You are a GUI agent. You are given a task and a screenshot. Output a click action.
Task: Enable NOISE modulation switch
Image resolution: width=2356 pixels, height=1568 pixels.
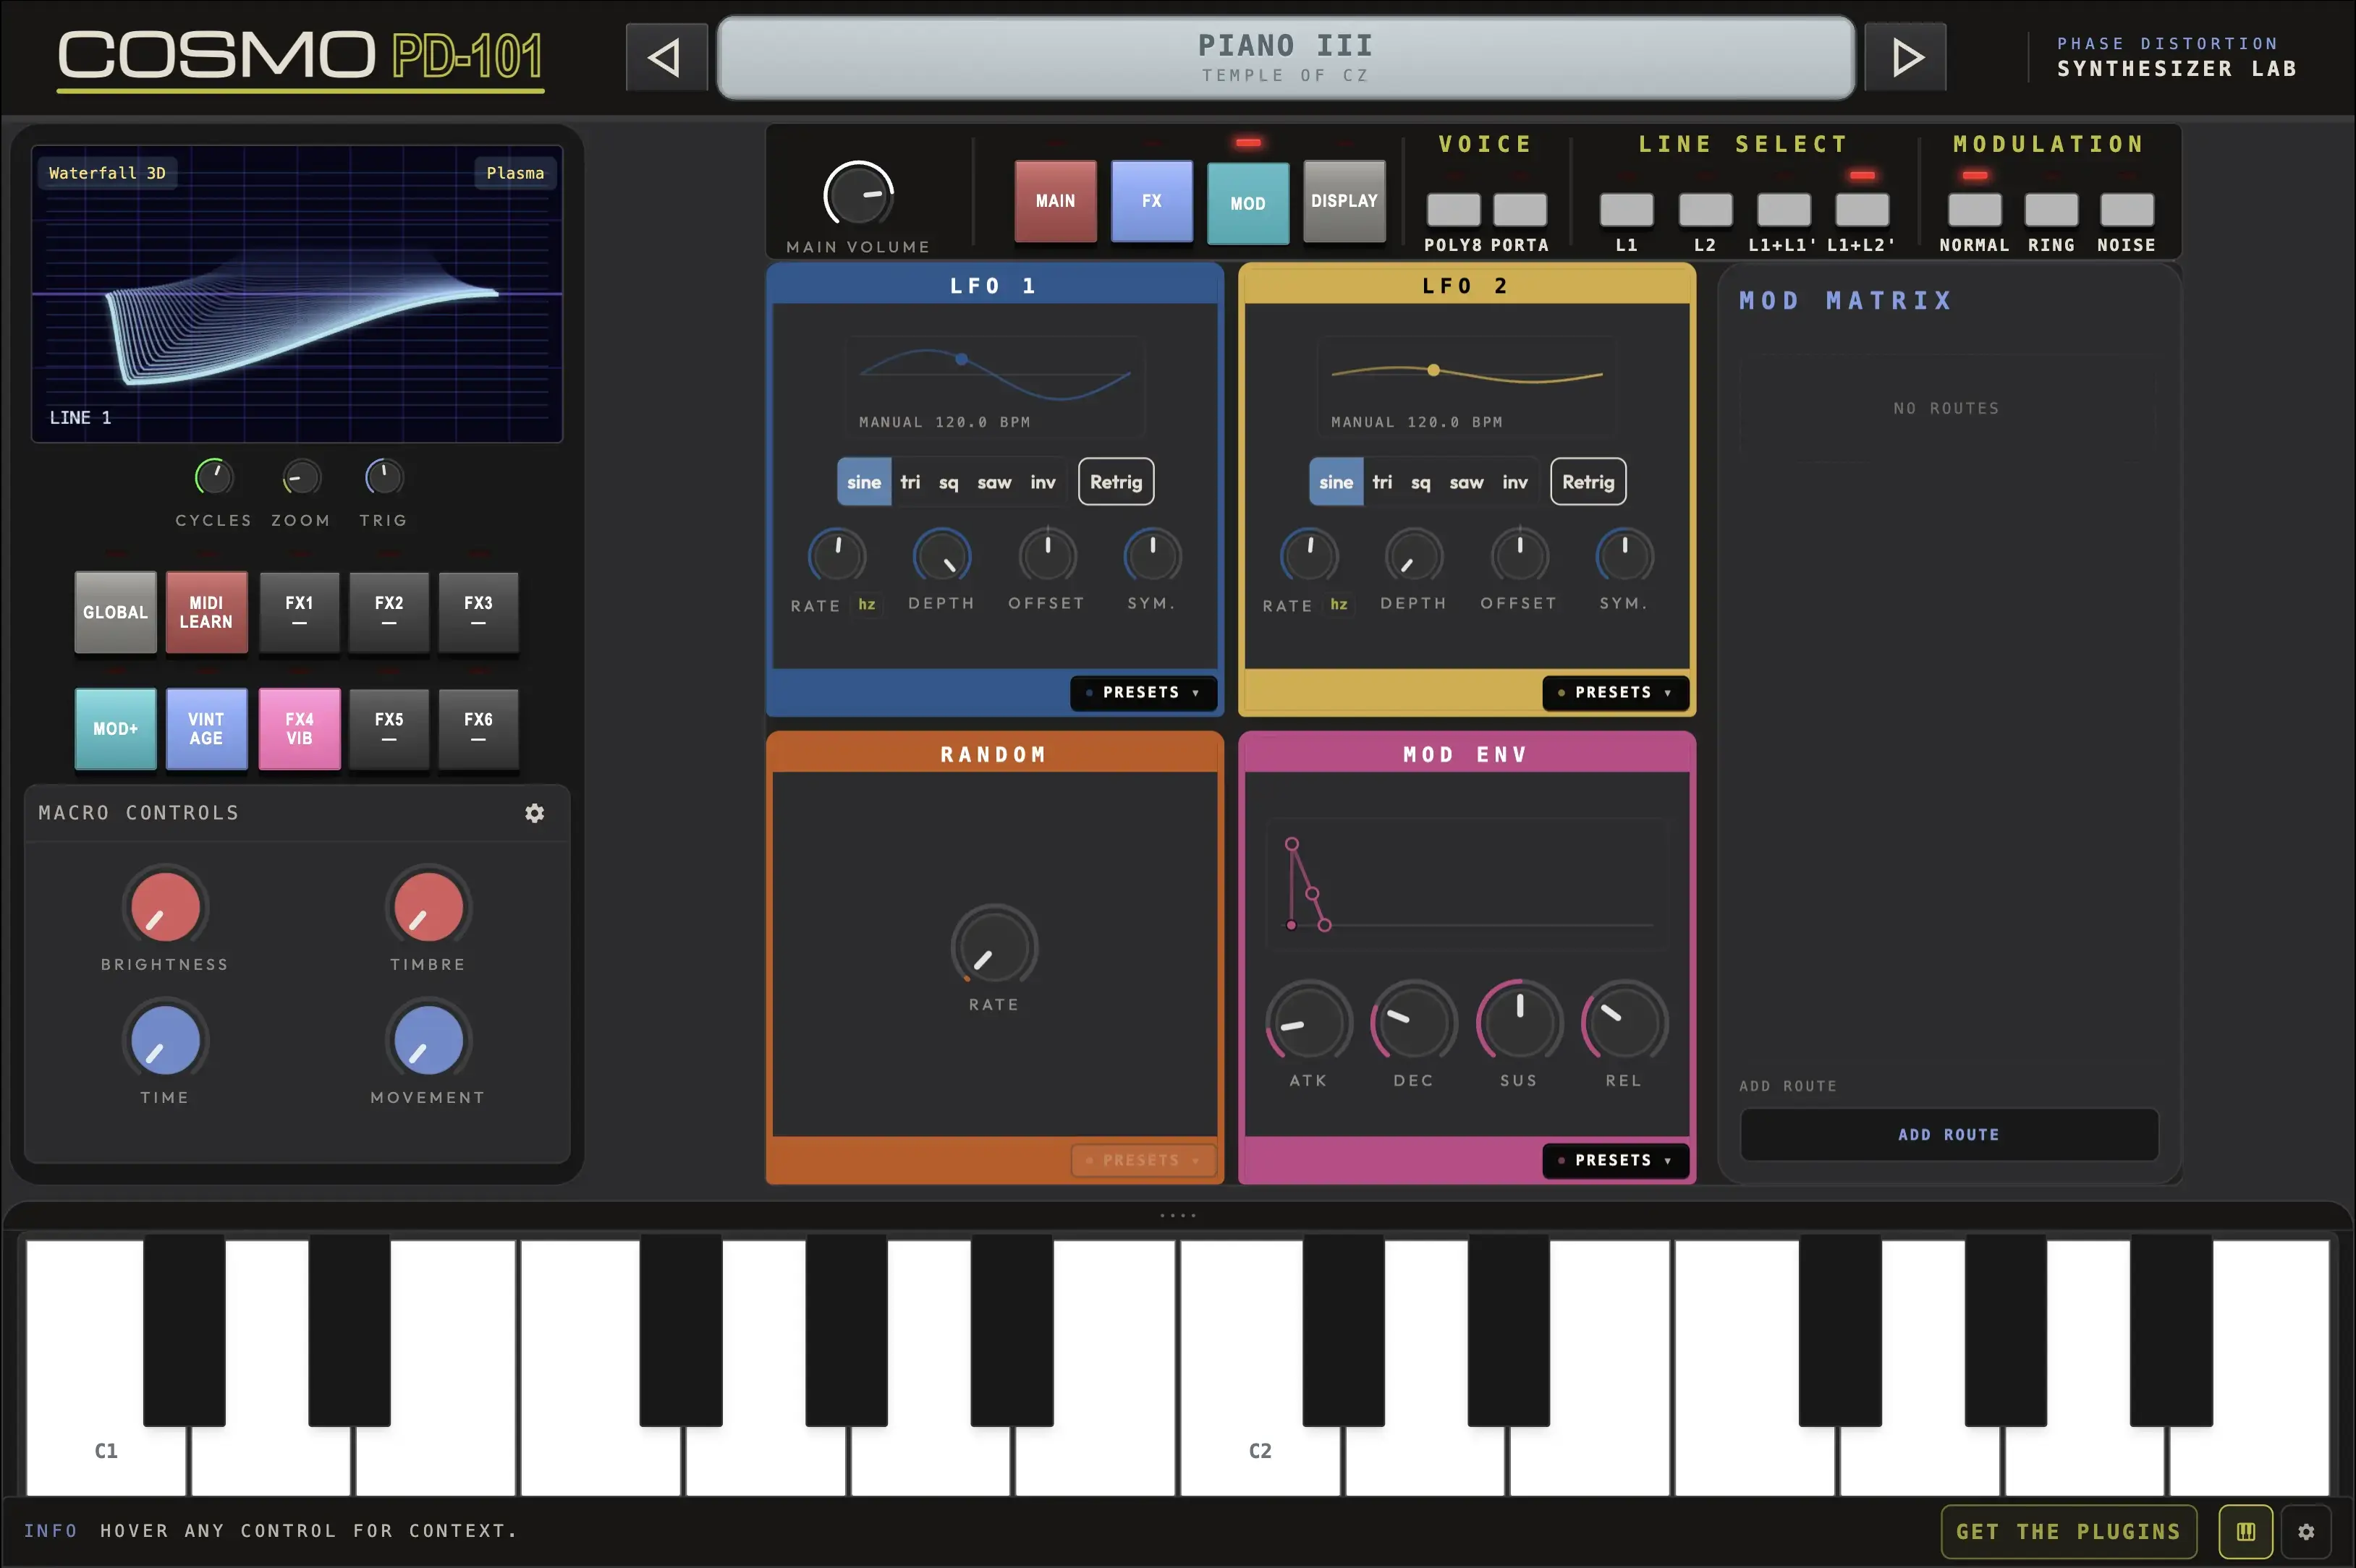tap(2127, 210)
